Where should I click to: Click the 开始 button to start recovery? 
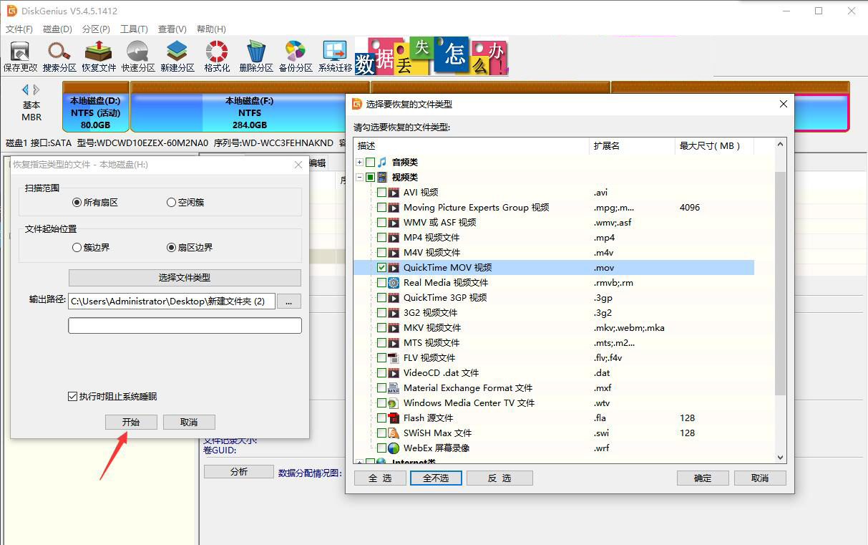131,422
